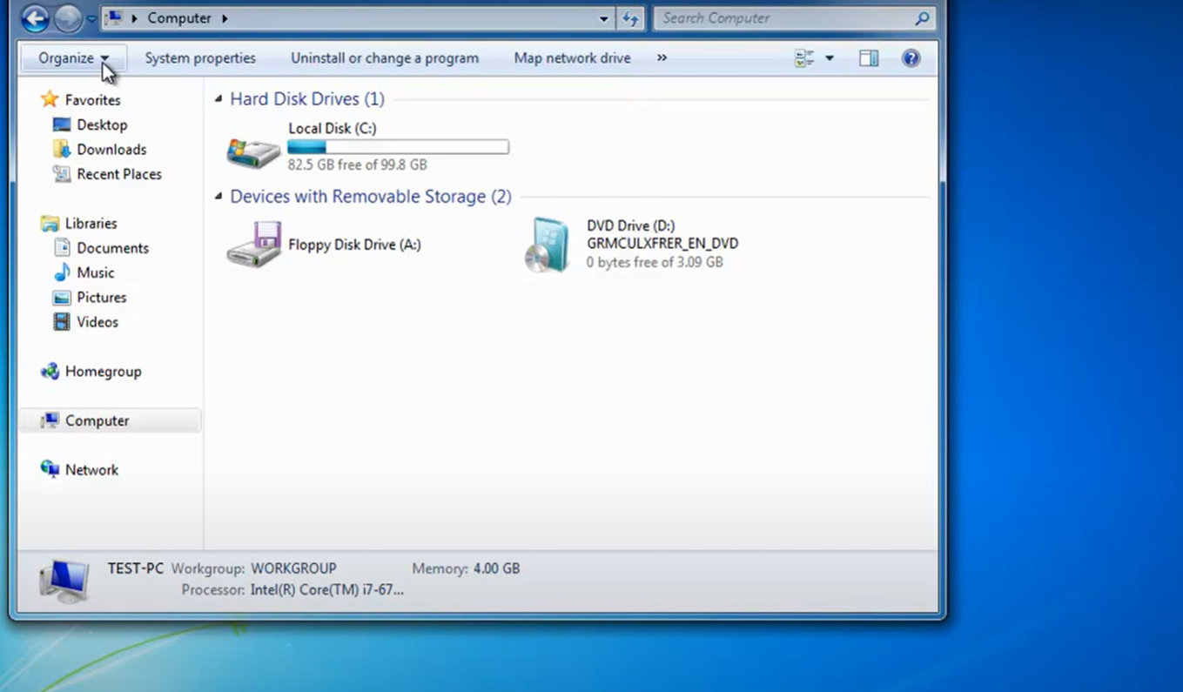Expand the view options dropdown arrow

[x=829, y=58]
